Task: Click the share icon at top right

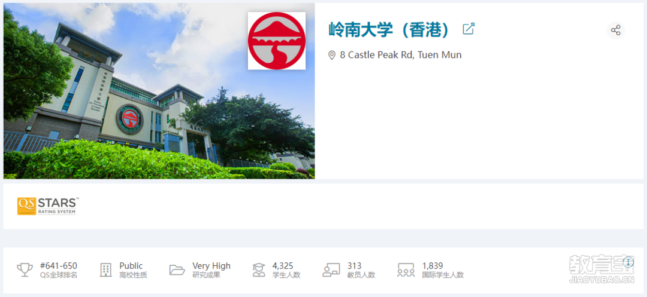Action: pyautogui.click(x=616, y=30)
